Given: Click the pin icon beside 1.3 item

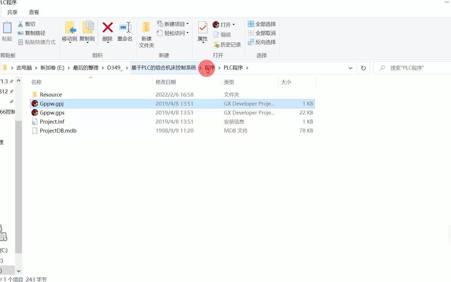Looking at the screenshot, I should tap(12, 81).
